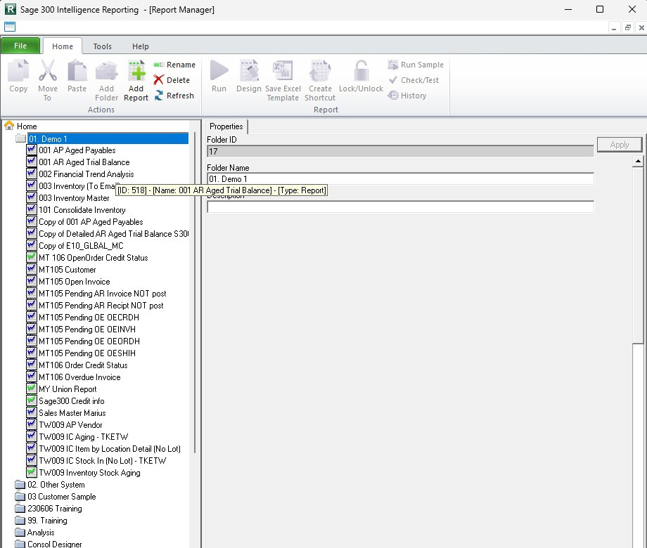Select MT106 Overdue Invoice report
647x548 pixels.
79,377
